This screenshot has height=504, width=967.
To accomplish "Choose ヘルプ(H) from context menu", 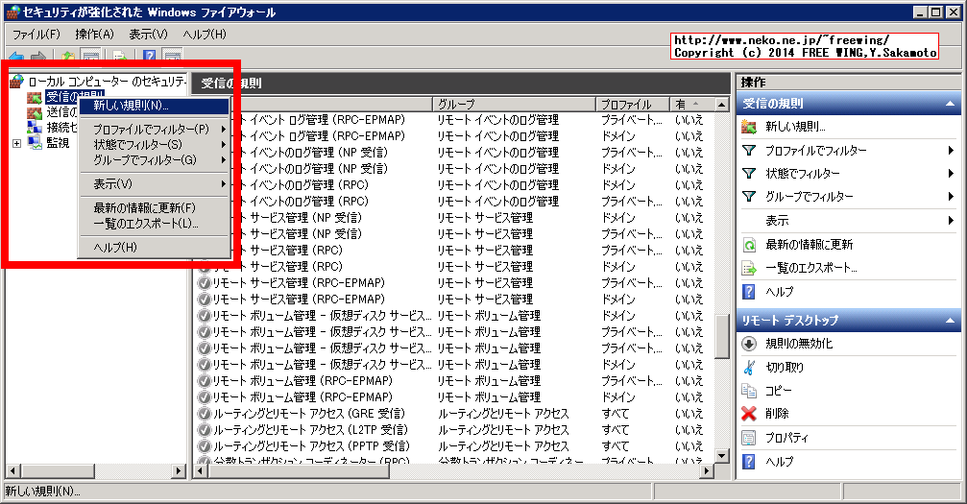I will click(155, 248).
